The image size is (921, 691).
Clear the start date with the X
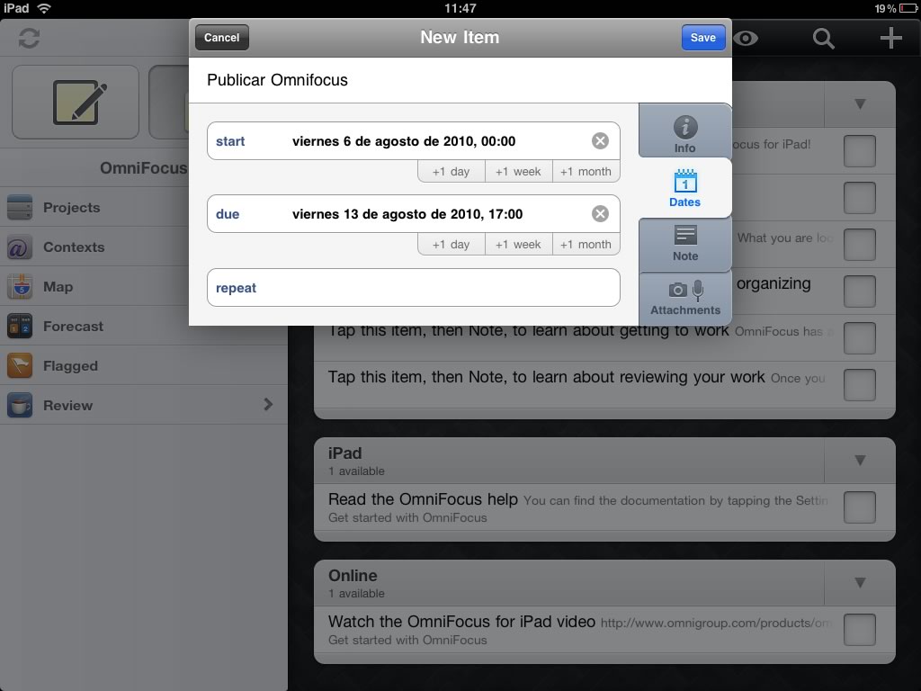pyautogui.click(x=600, y=141)
